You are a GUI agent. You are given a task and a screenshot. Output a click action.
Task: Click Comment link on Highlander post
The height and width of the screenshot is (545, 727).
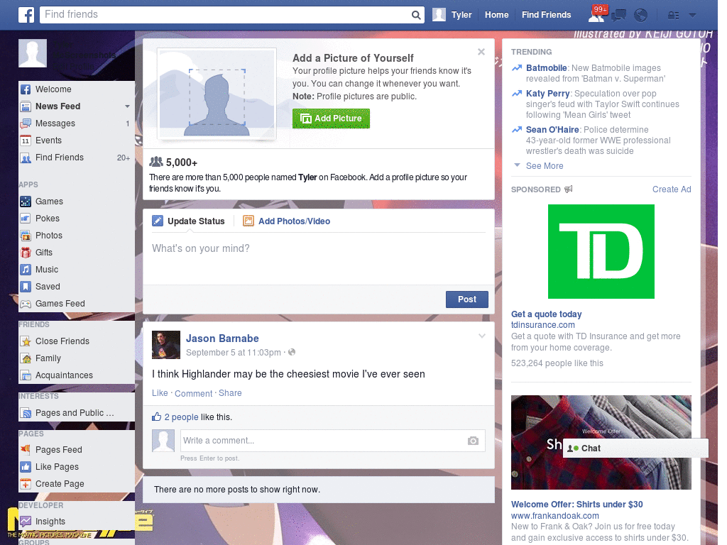tap(193, 393)
